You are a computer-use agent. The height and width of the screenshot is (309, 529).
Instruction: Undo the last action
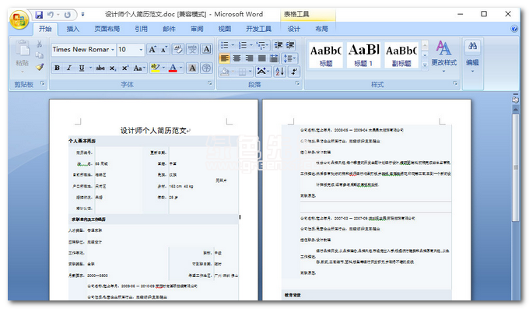51,15
